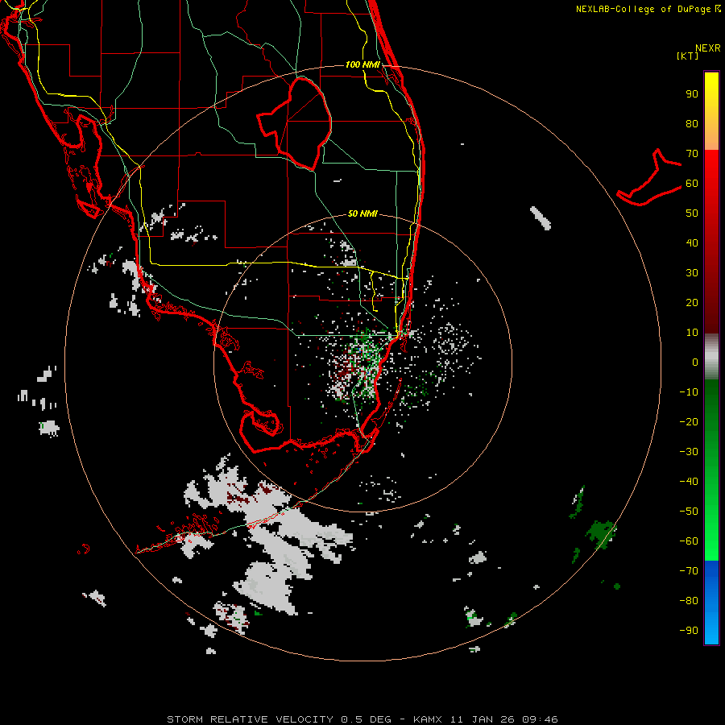Screen dimensions: 725x725
Task: Click the NEXR label above the color scale
Action: point(707,48)
